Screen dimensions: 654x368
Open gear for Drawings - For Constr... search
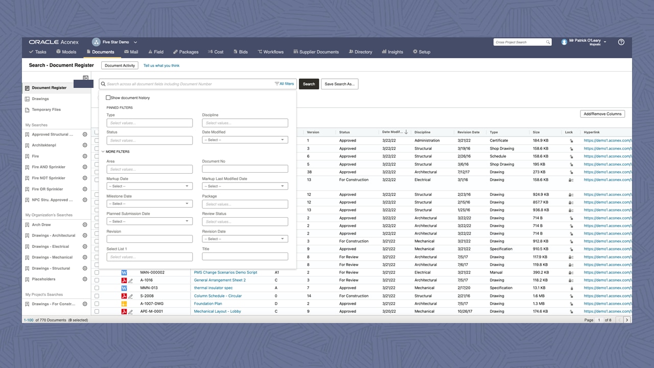pyautogui.click(x=85, y=304)
